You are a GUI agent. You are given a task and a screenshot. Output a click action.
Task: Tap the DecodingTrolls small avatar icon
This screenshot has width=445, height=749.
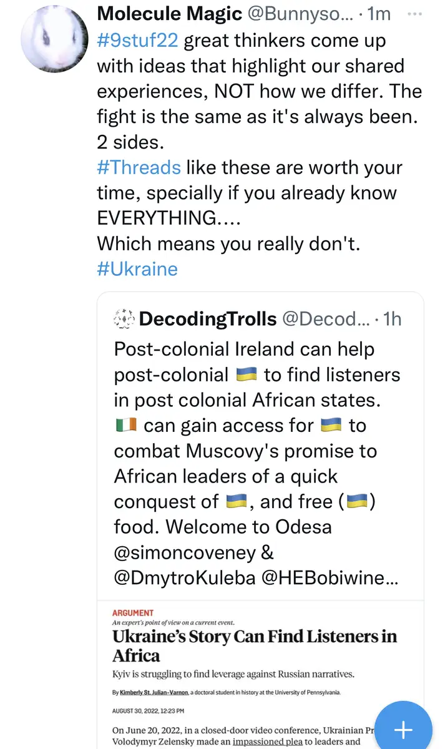[124, 319]
